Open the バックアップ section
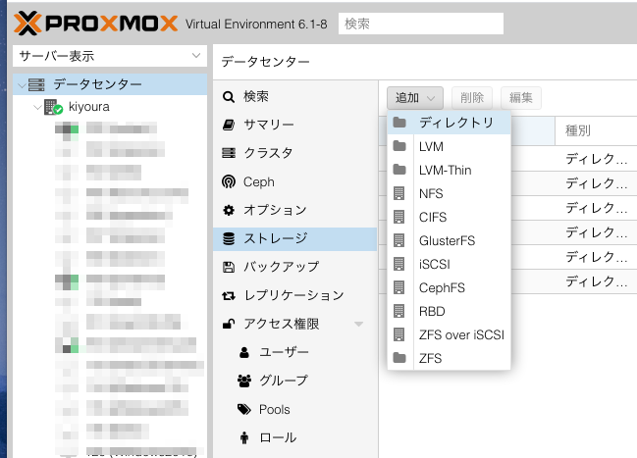This screenshot has height=458, width=637. click(x=294, y=267)
